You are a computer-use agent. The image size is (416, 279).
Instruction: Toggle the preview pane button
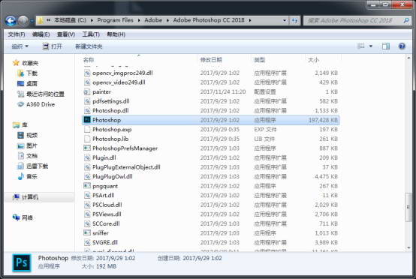(386, 46)
